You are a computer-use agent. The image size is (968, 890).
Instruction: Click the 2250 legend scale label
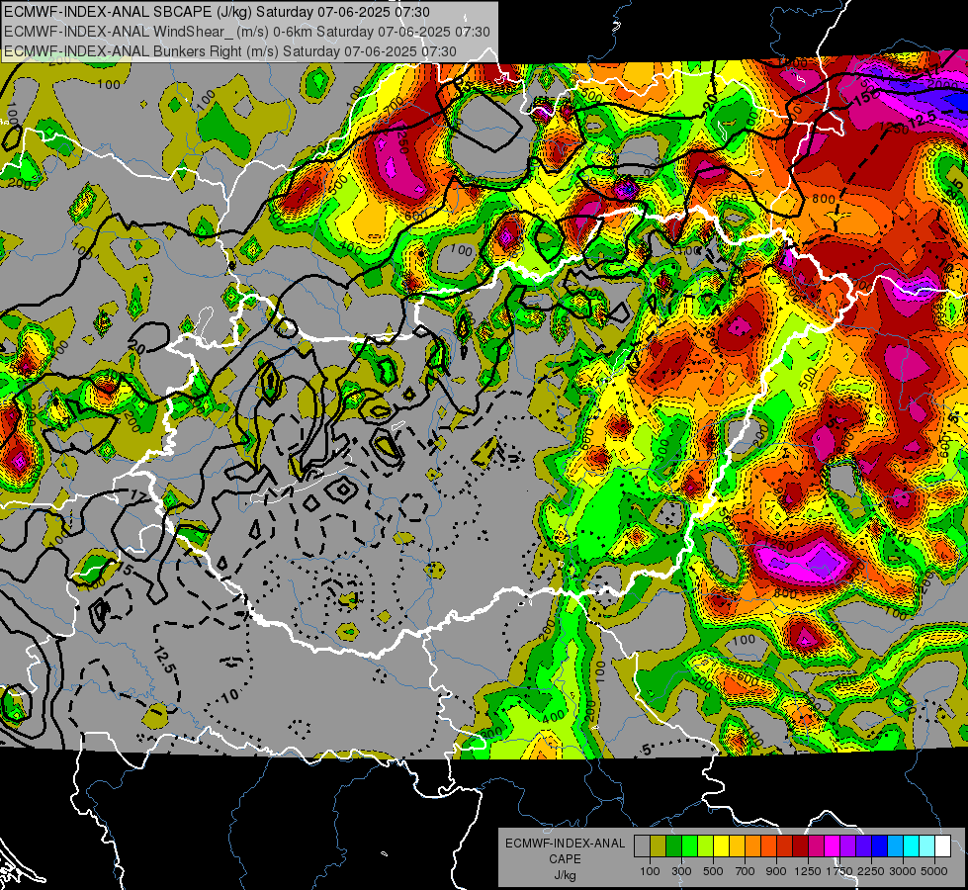click(871, 871)
